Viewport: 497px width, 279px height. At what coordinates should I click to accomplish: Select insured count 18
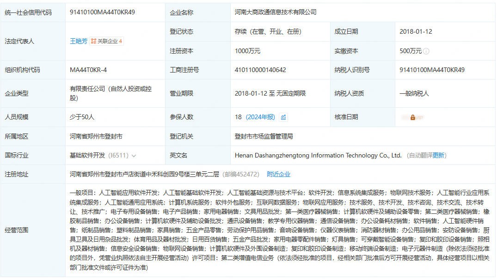click(238, 117)
